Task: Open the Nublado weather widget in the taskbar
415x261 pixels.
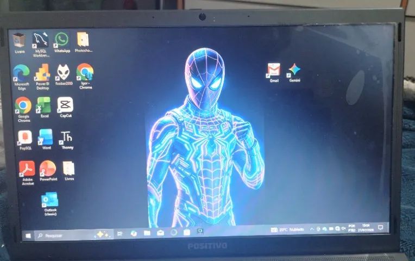Action: click(x=287, y=229)
